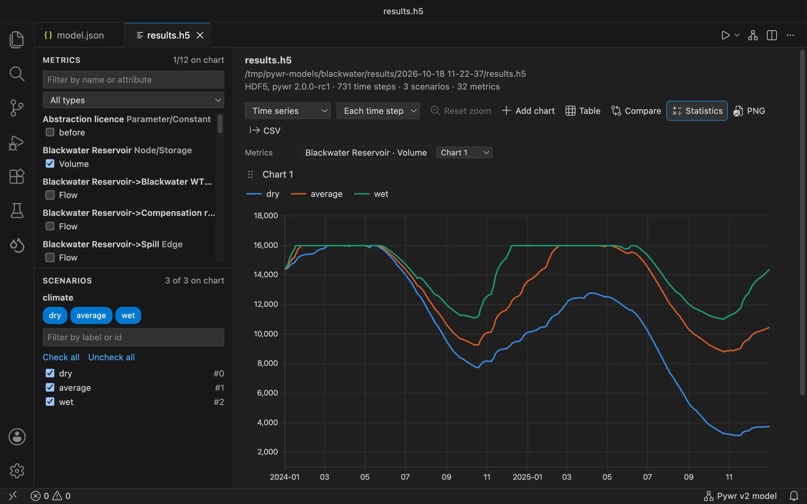807x504 pixels.
Task: Open Extensions view icon
Action: pyautogui.click(x=17, y=176)
